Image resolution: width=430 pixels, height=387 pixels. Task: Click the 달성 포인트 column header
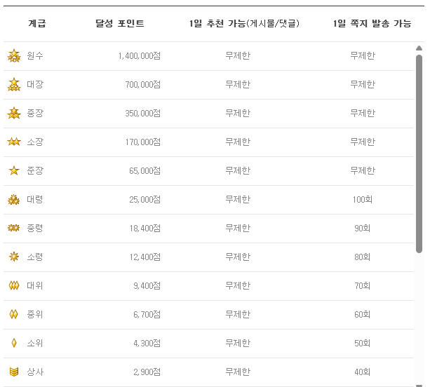coord(120,24)
